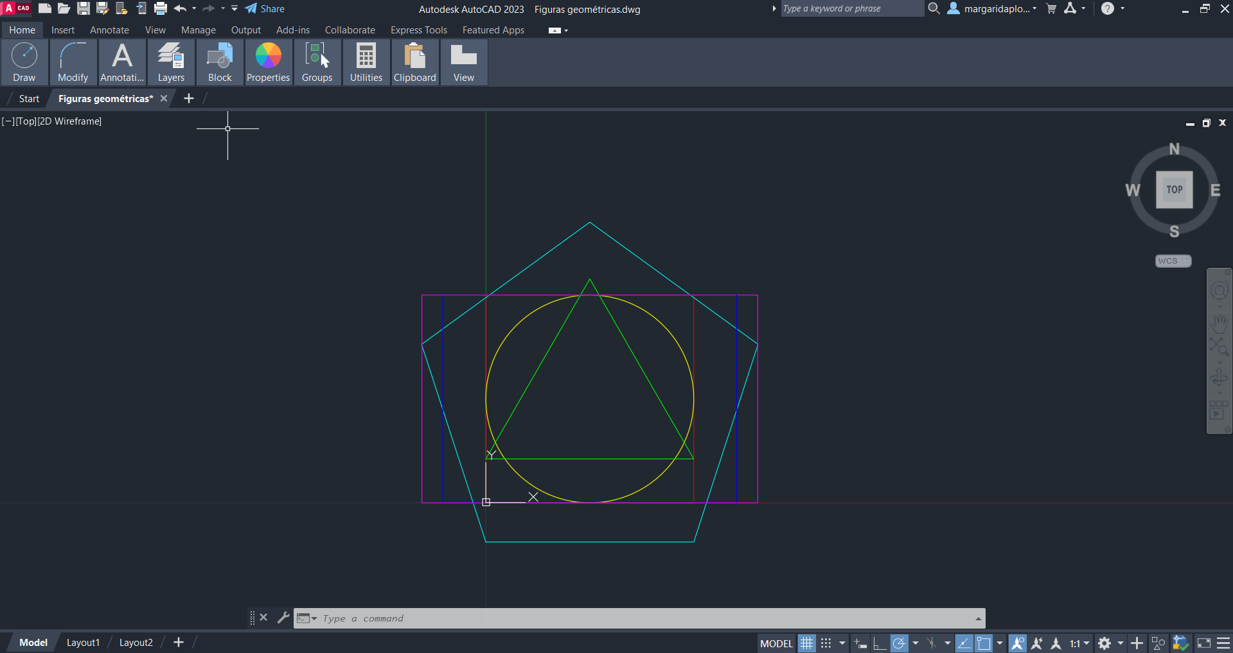
Task: Open the Draw panel in the ribbon
Action: pos(24,62)
